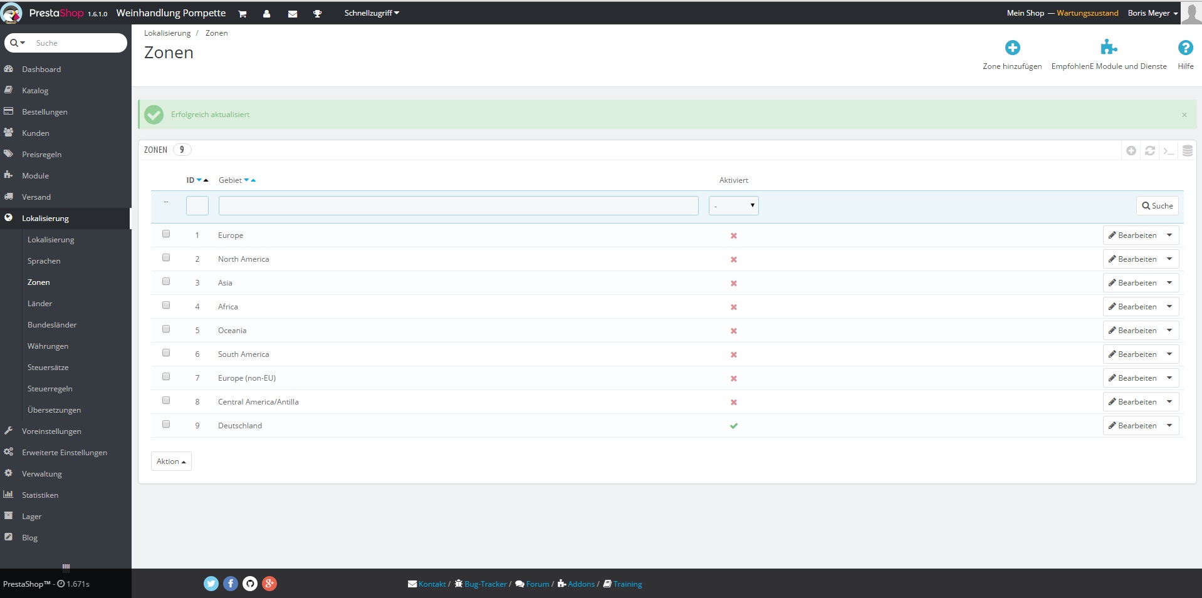This screenshot has width=1202, height=598.
Task: Follow the Bug-Tracker footer link
Action: (x=481, y=584)
